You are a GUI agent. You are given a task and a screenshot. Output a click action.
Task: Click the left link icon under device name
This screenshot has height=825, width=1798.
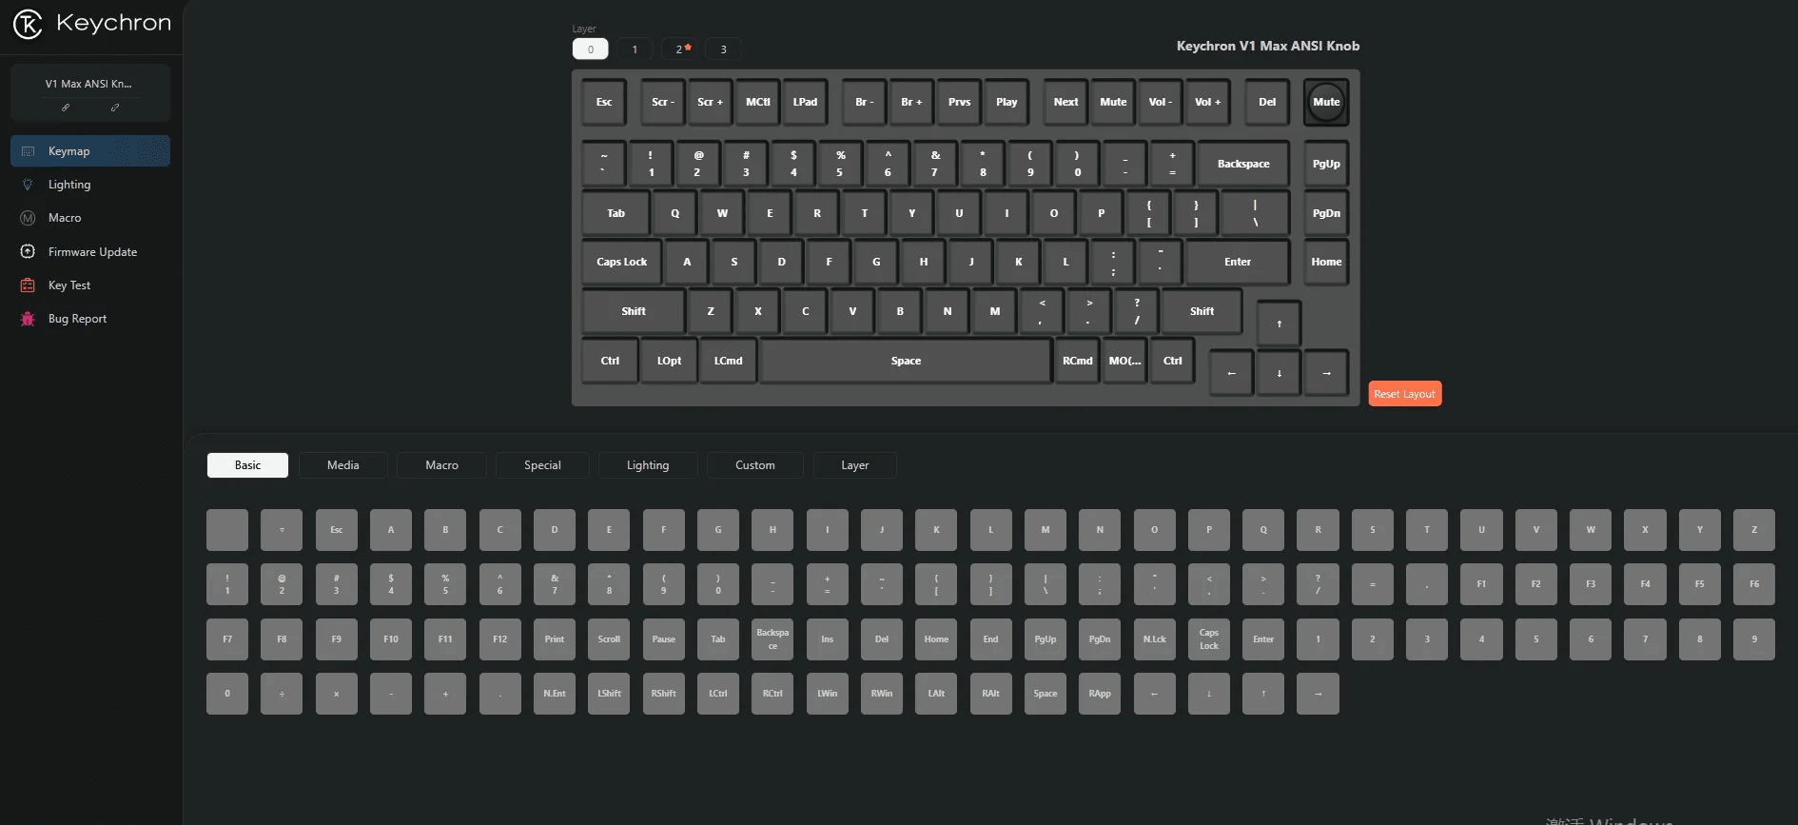(66, 108)
